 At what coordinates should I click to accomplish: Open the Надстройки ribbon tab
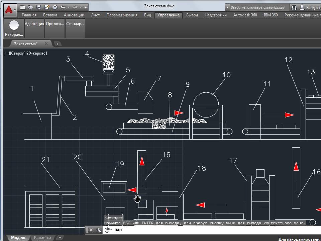point(216,15)
